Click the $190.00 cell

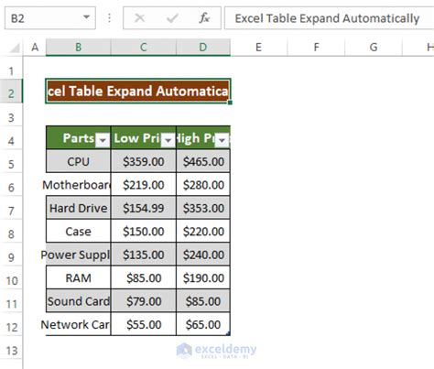(203, 278)
